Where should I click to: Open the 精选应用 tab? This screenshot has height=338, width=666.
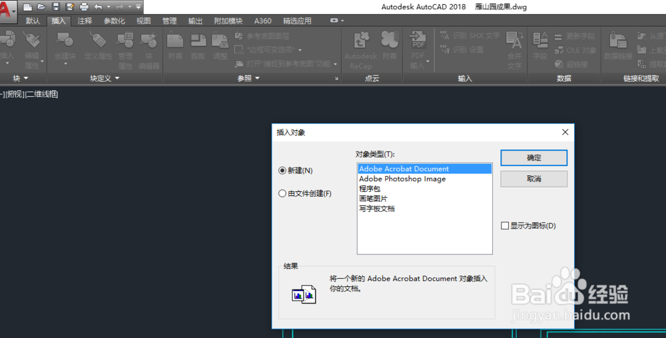[x=297, y=21]
